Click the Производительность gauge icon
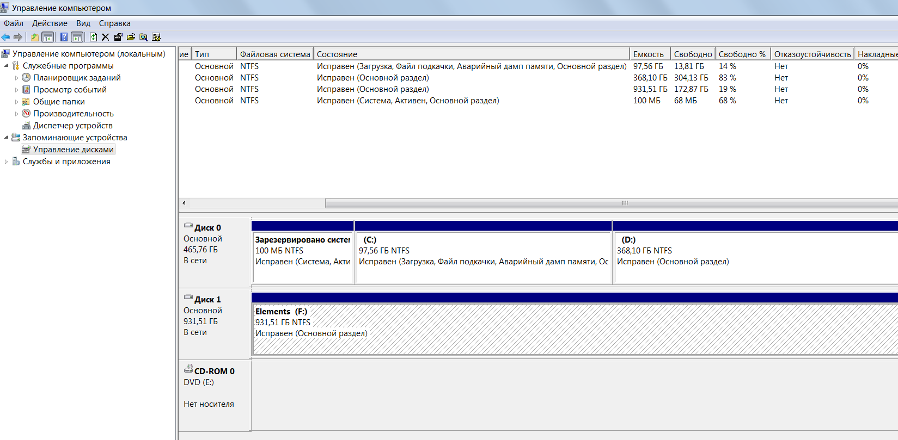 (x=26, y=113)
